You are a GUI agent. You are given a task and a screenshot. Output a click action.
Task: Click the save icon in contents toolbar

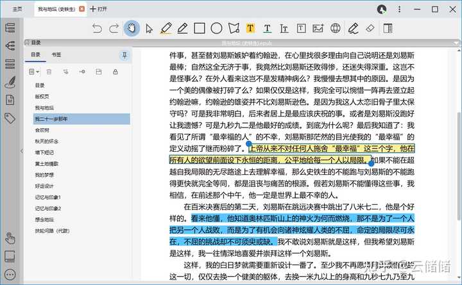[99, 72]
